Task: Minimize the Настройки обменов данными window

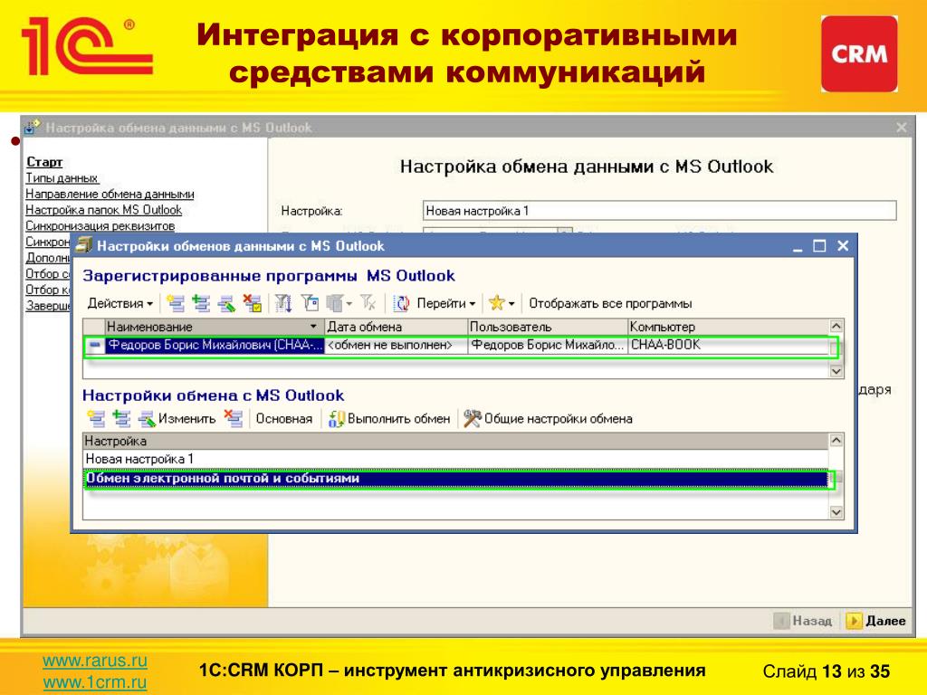Action: pyautogui.click(x=798, y=246)
